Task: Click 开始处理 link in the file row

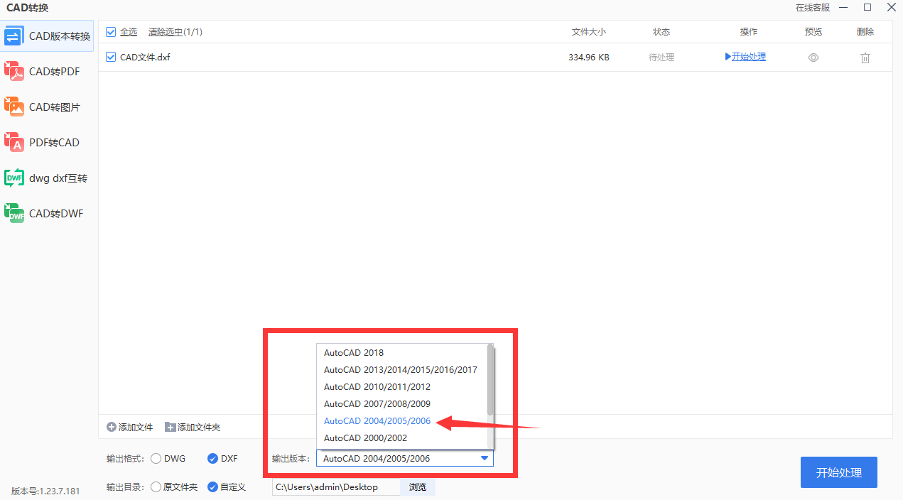Action: (745, 57)
